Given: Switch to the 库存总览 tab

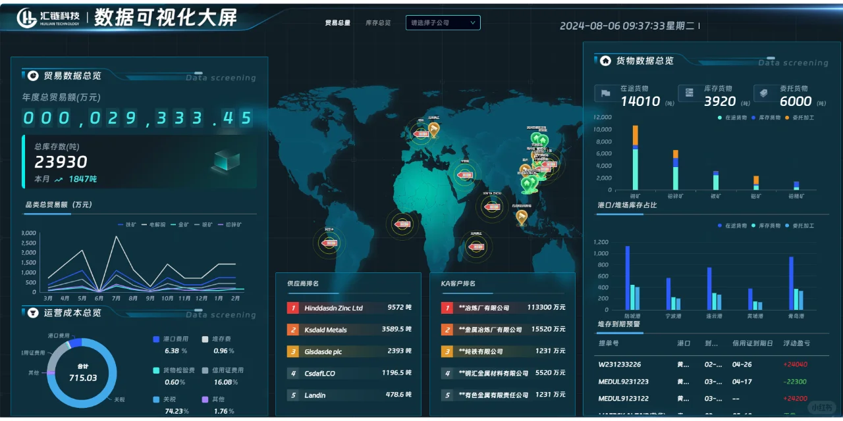Looking at the screenshot, I should pyautogui.click(x=379, y=23).
